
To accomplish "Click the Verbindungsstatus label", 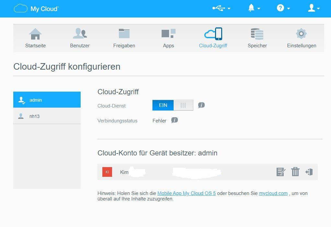I will point(117,121).
